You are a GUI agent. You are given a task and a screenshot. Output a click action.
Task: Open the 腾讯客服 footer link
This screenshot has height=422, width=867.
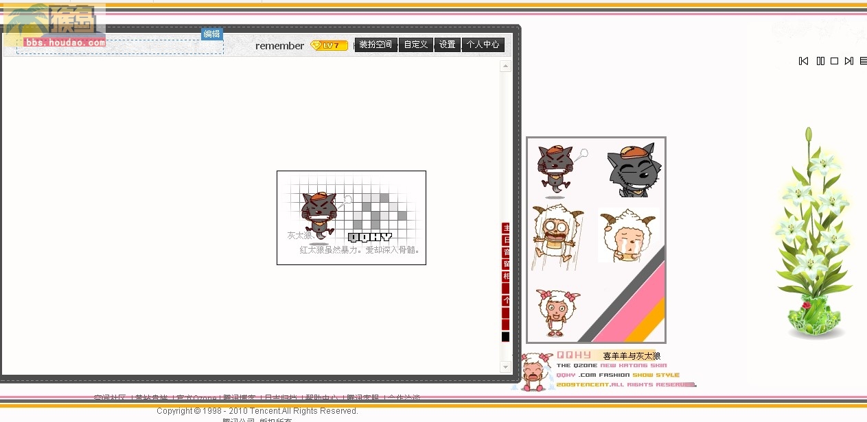pos(362,398)
